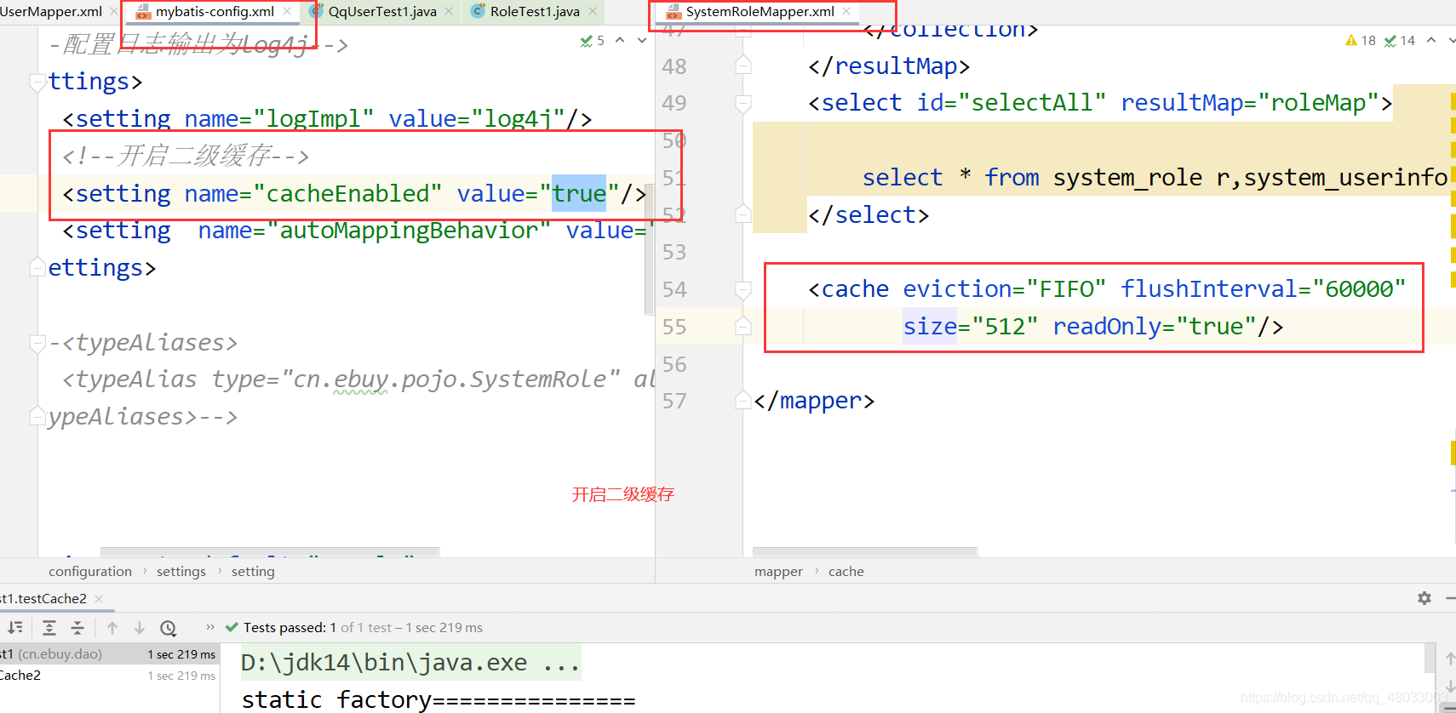
Task: Click the mapper breadcrumb
Action: 778,571
